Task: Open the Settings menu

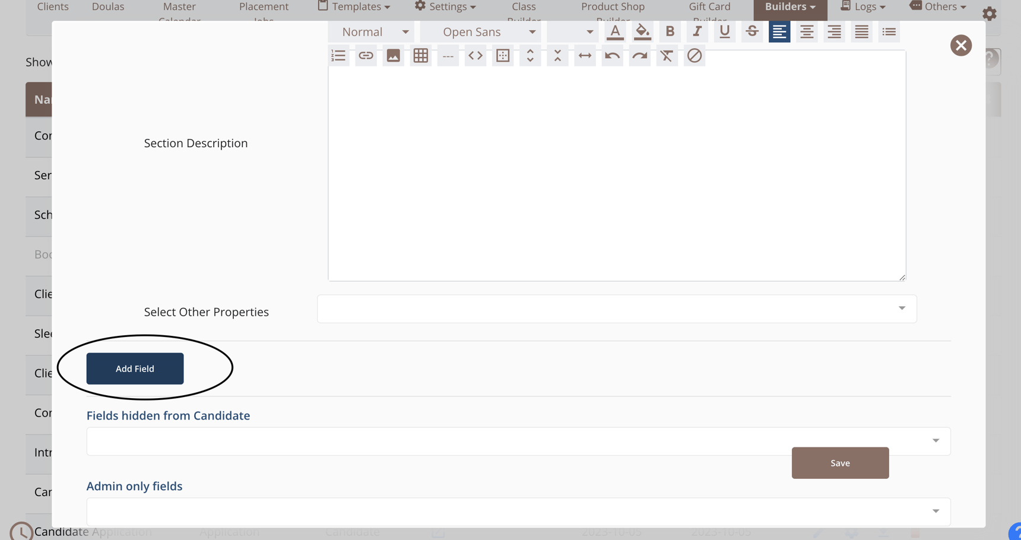Action: (445, 7)
